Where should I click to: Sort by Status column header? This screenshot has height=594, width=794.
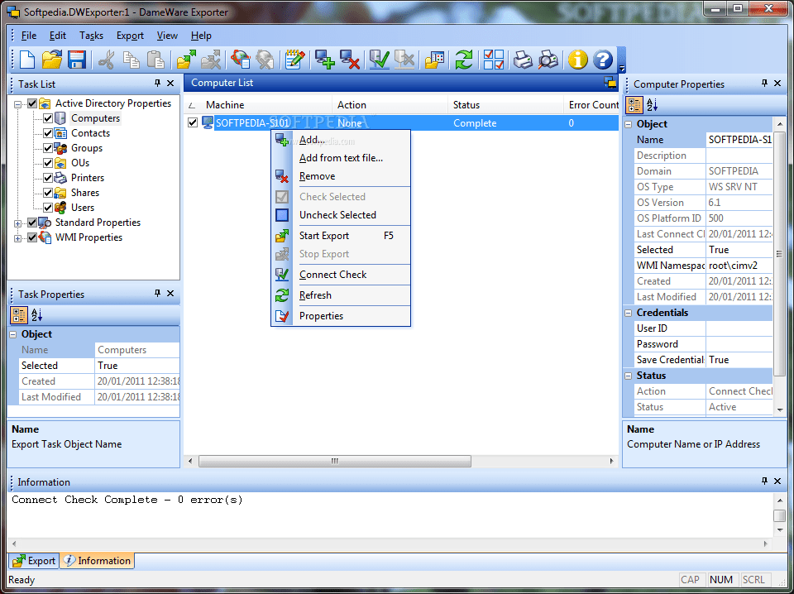[505, 105]
